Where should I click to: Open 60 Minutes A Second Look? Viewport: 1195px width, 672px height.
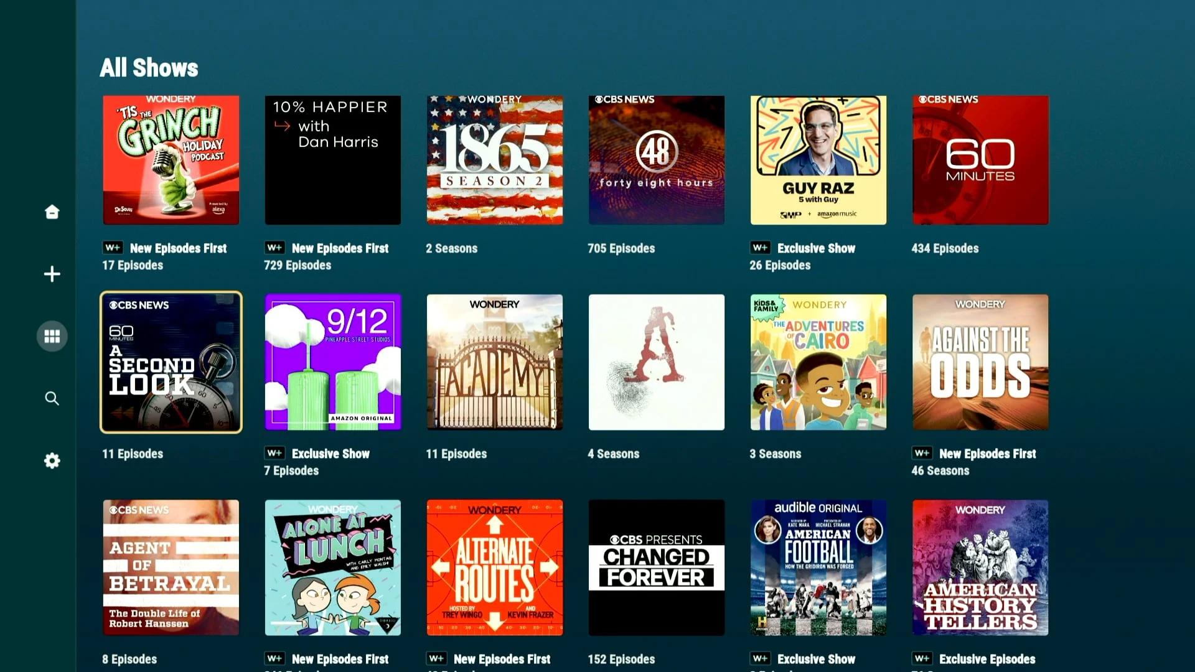171,362
